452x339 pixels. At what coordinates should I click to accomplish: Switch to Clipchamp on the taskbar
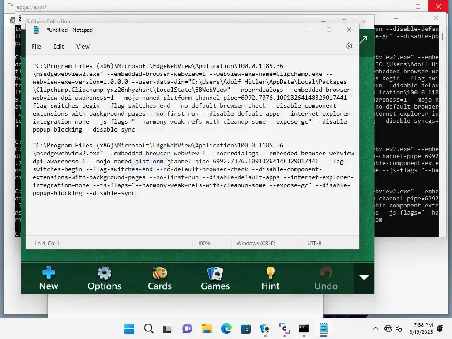click(x=284, y=328)
